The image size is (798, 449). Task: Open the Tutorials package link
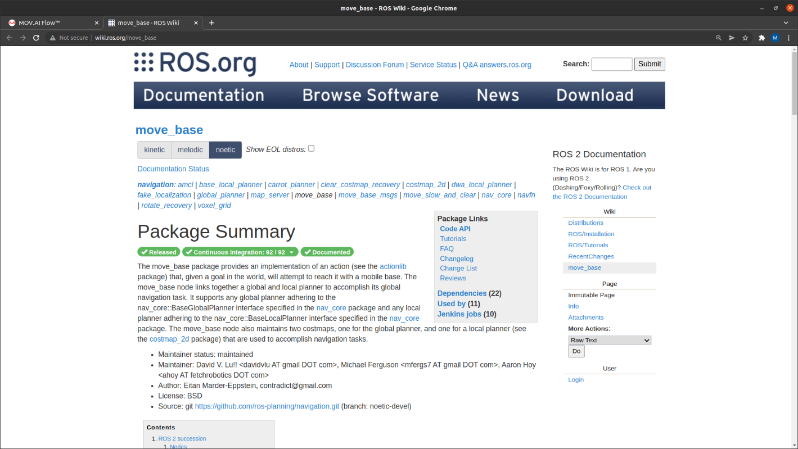click(x=453, y=239)
